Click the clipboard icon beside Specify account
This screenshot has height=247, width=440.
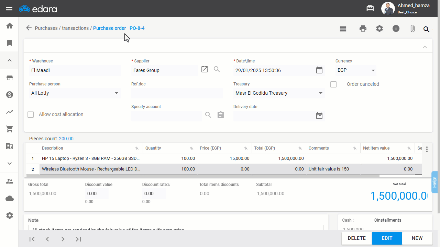(221, 115)
